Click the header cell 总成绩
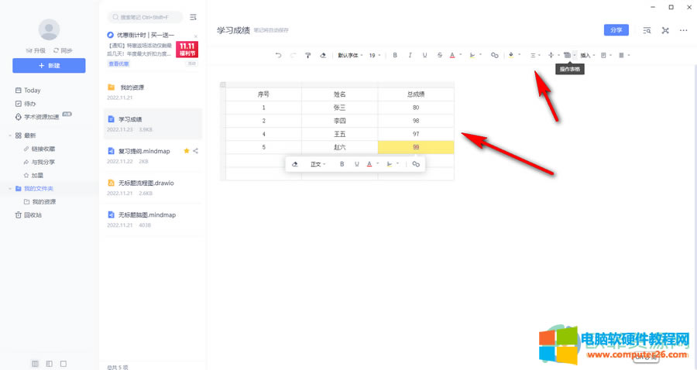 (416, 94)
